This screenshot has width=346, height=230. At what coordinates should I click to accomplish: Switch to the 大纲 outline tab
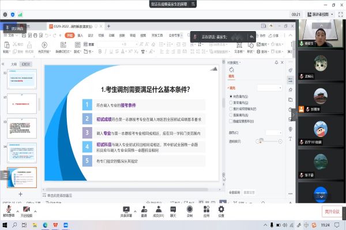point(14,64)
